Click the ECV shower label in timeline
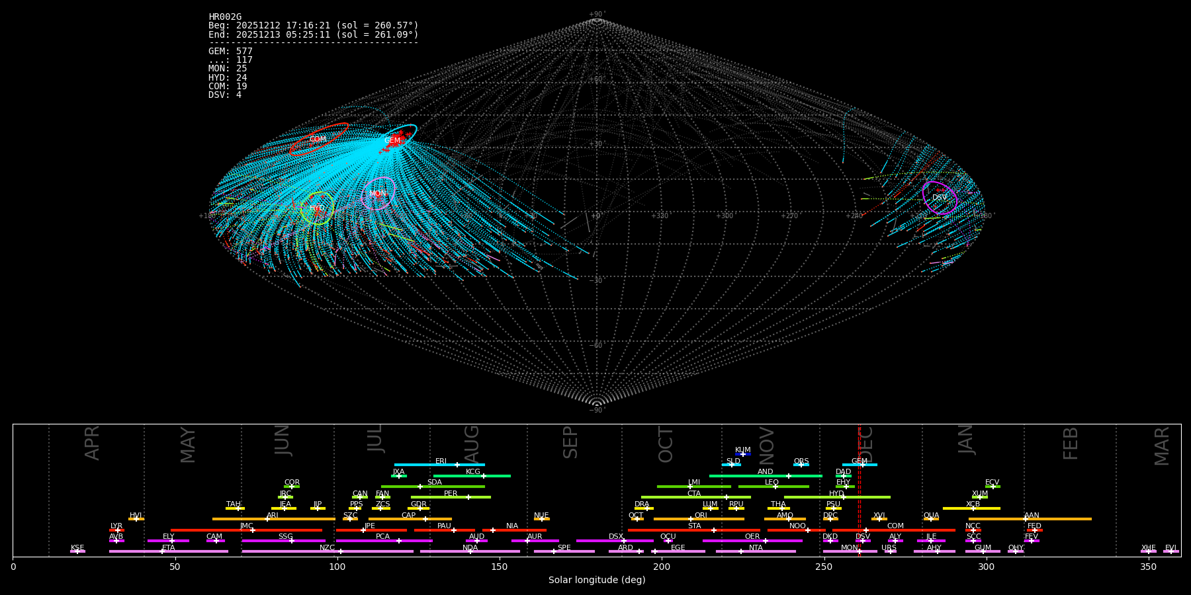The width and height of the screenshot is (1191, 595). click(x=992, y=483)
